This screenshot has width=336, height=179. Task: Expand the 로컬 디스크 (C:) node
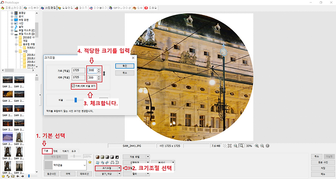12,30
